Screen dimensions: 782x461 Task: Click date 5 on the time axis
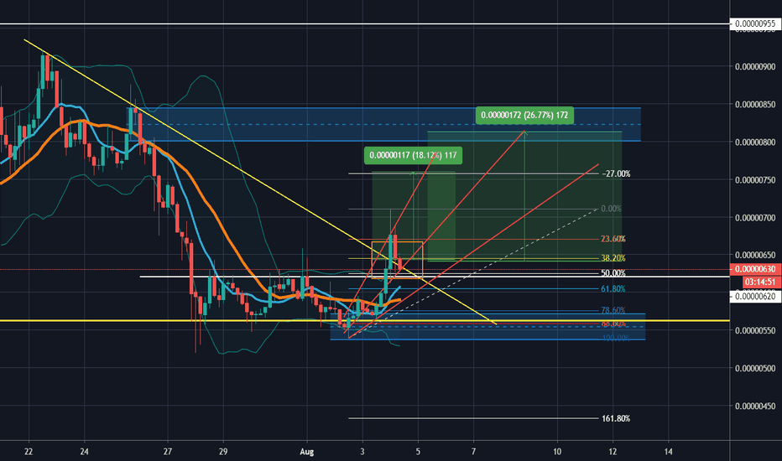click(x=418, y=452)
